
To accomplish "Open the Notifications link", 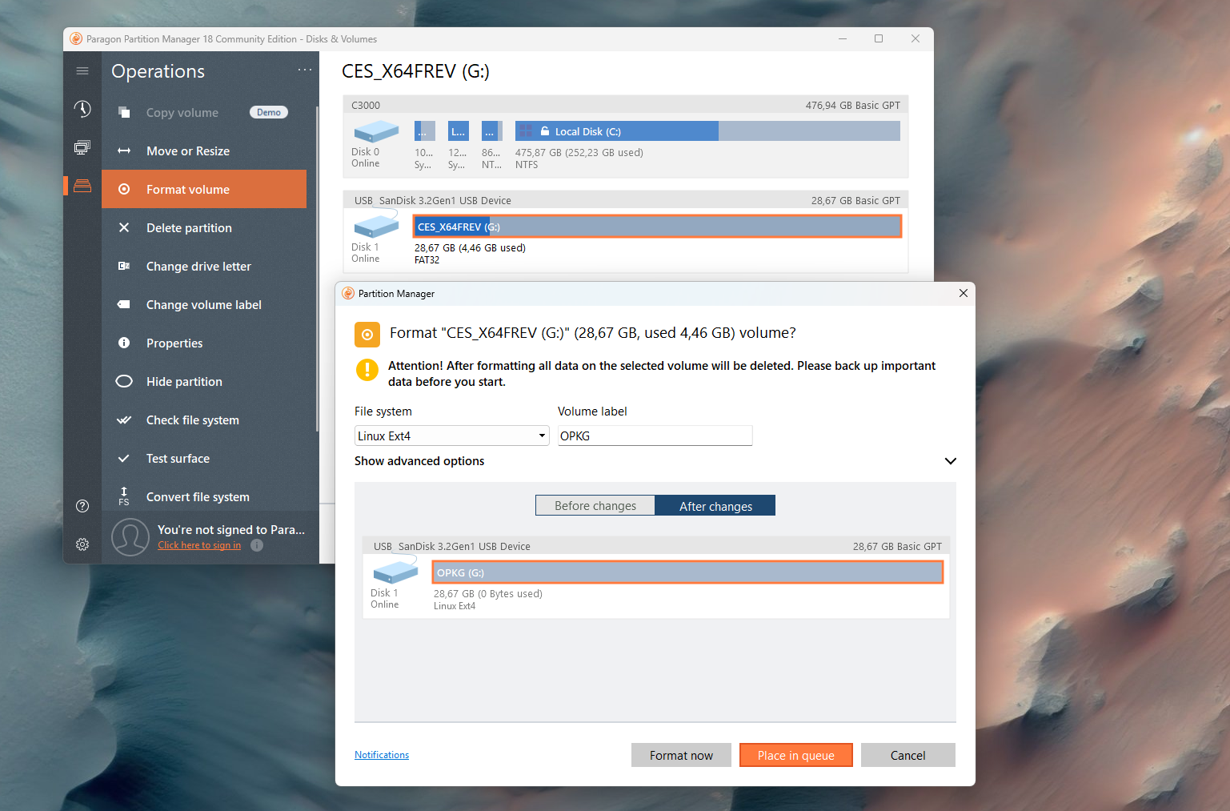I will pos(382,755).
